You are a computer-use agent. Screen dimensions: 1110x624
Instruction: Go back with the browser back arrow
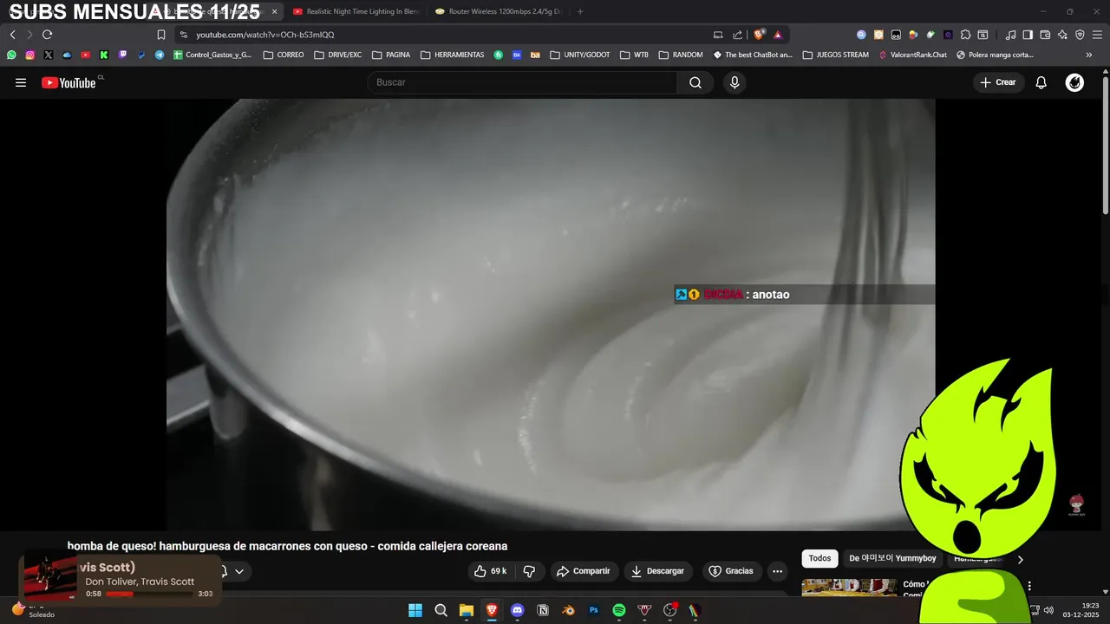(x=12, y=35)
